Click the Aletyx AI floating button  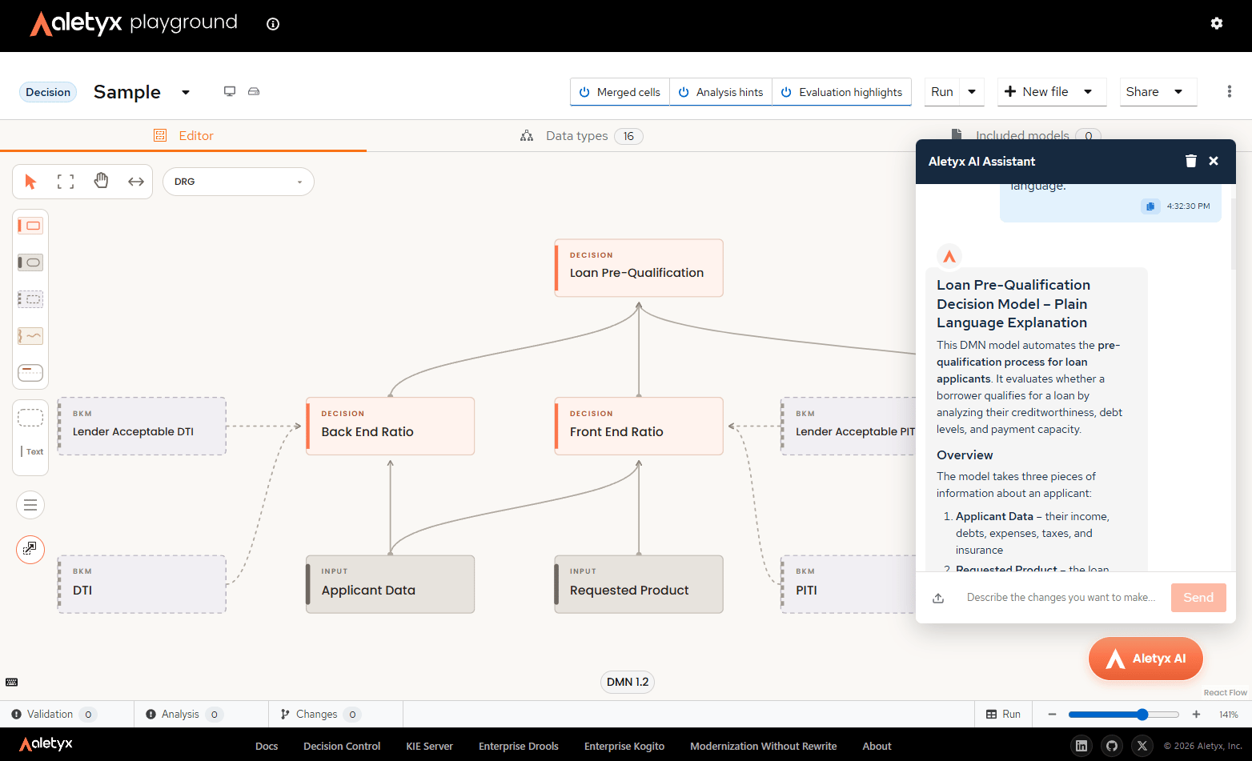click(x=1146, y=659)
